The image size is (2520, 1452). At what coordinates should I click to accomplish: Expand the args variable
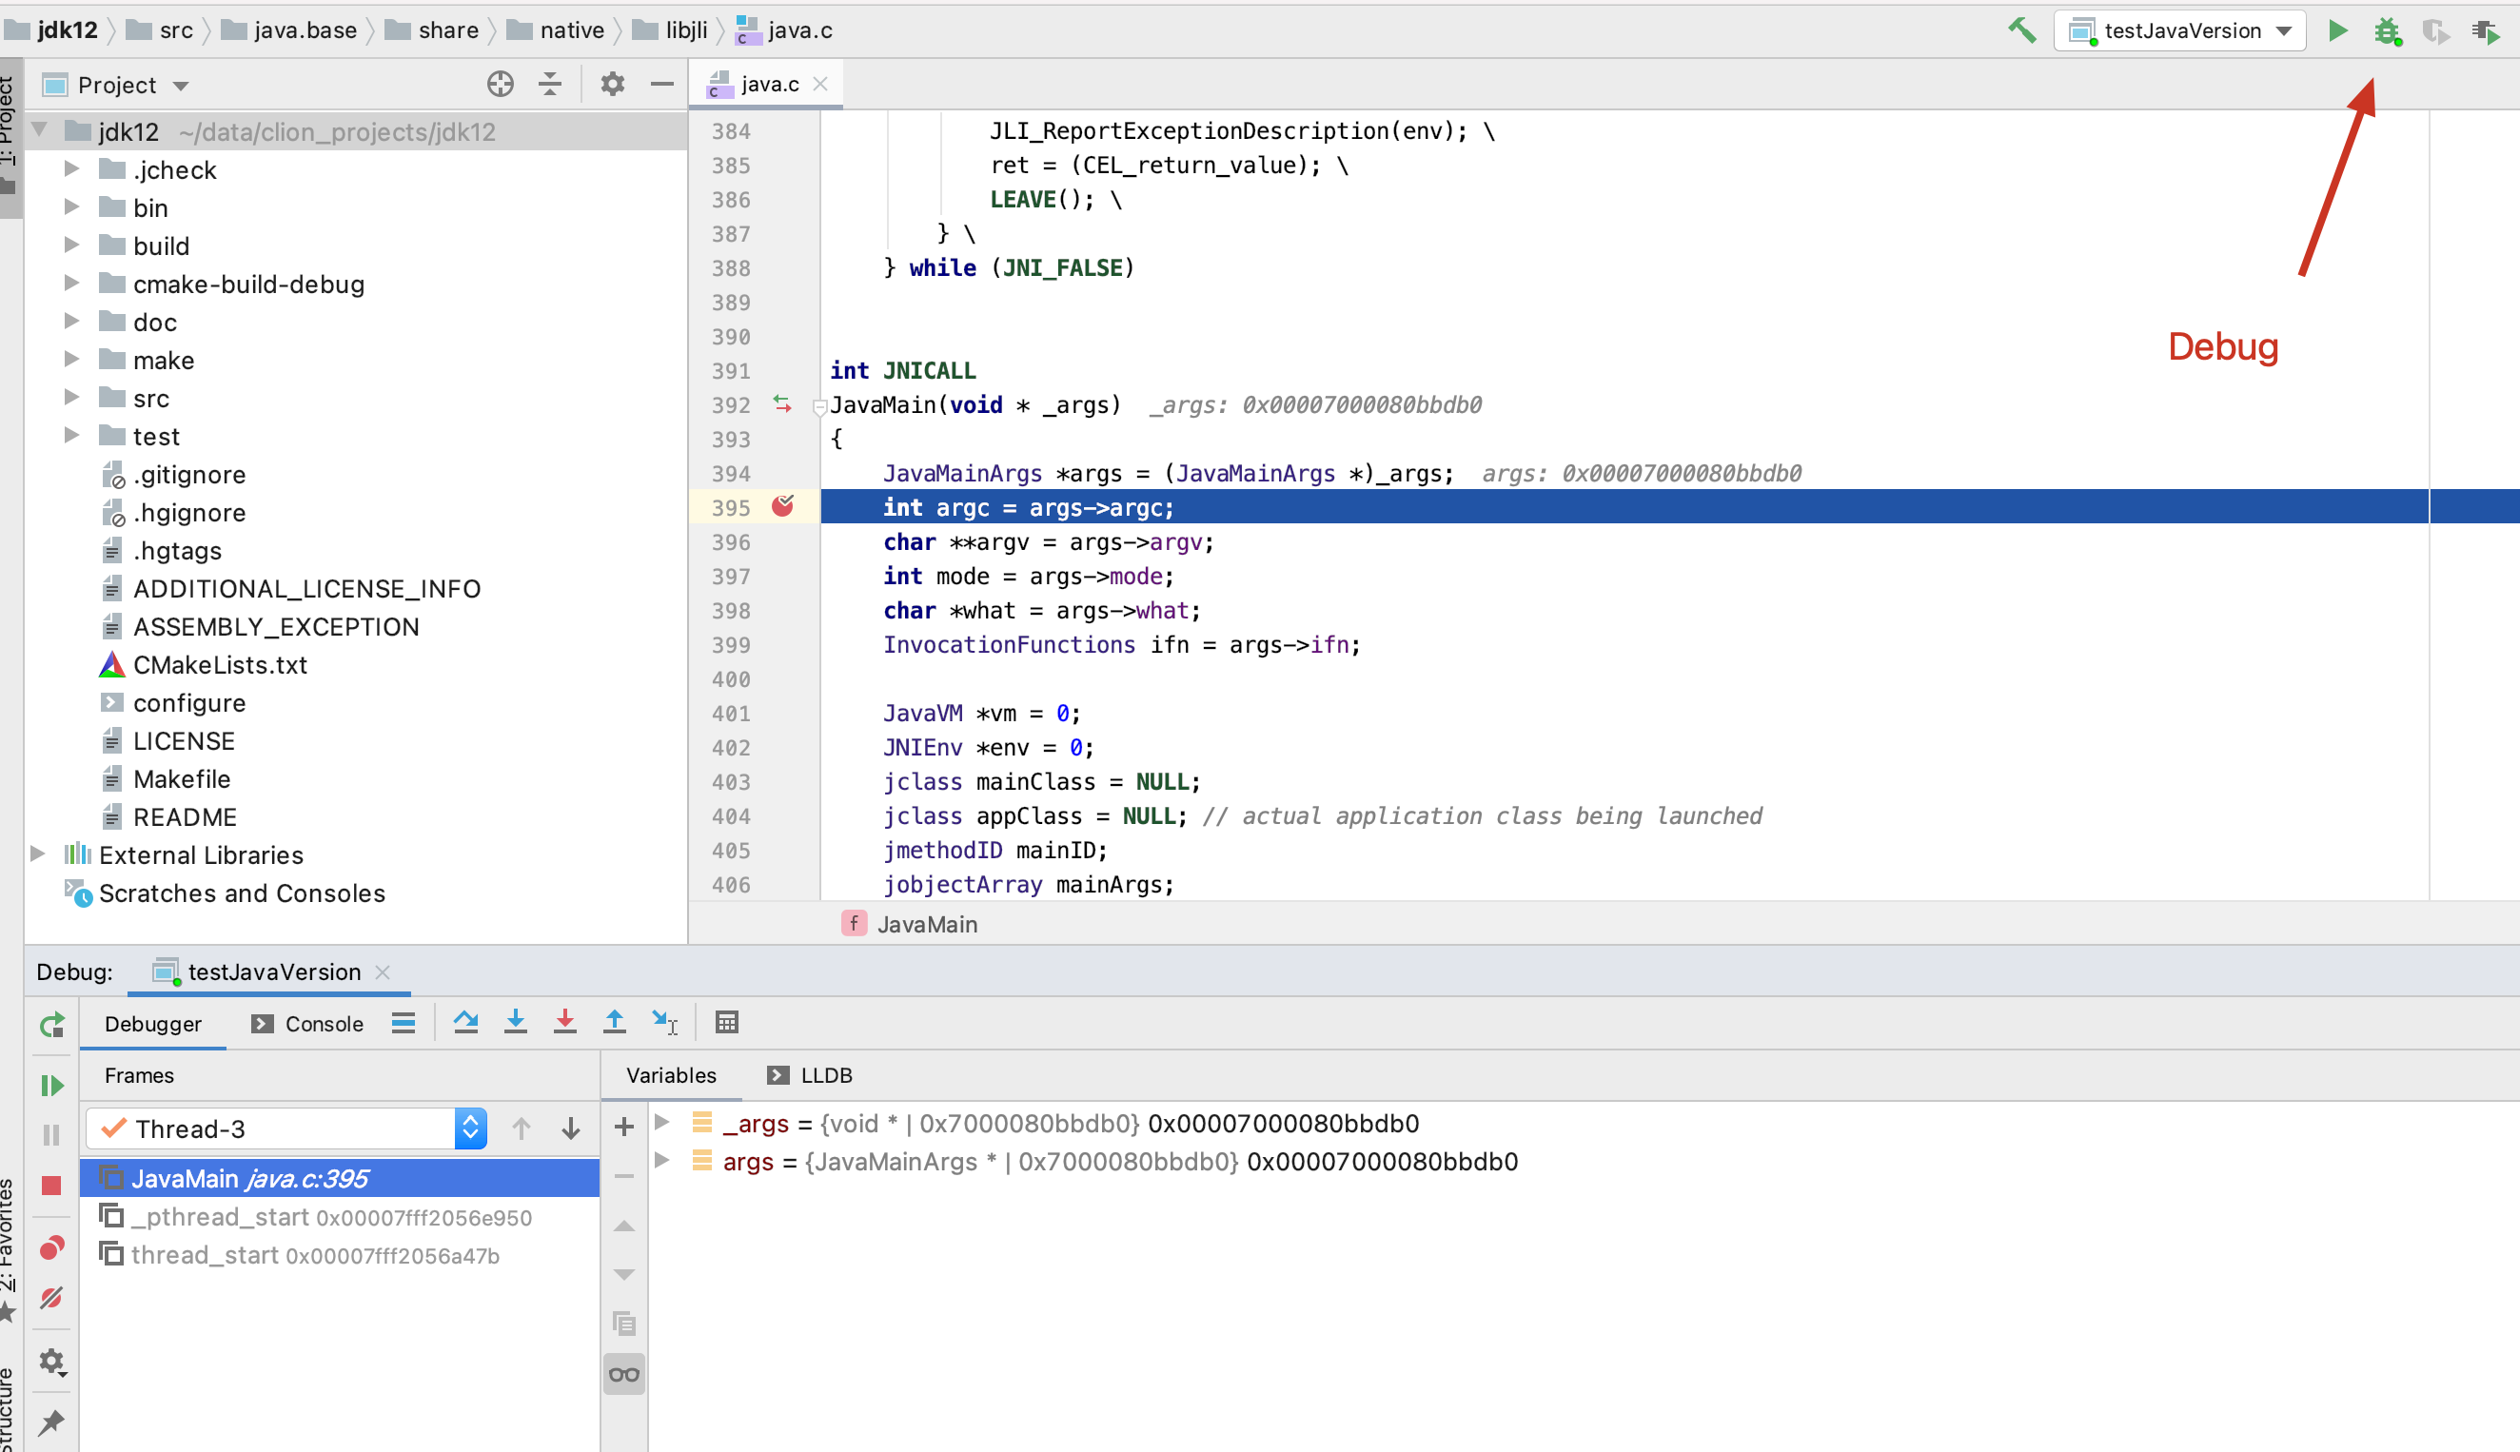click(x=661, y=1161)
